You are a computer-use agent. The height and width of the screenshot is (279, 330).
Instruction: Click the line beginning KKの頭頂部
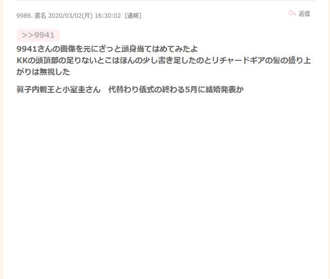click(164, 60)
